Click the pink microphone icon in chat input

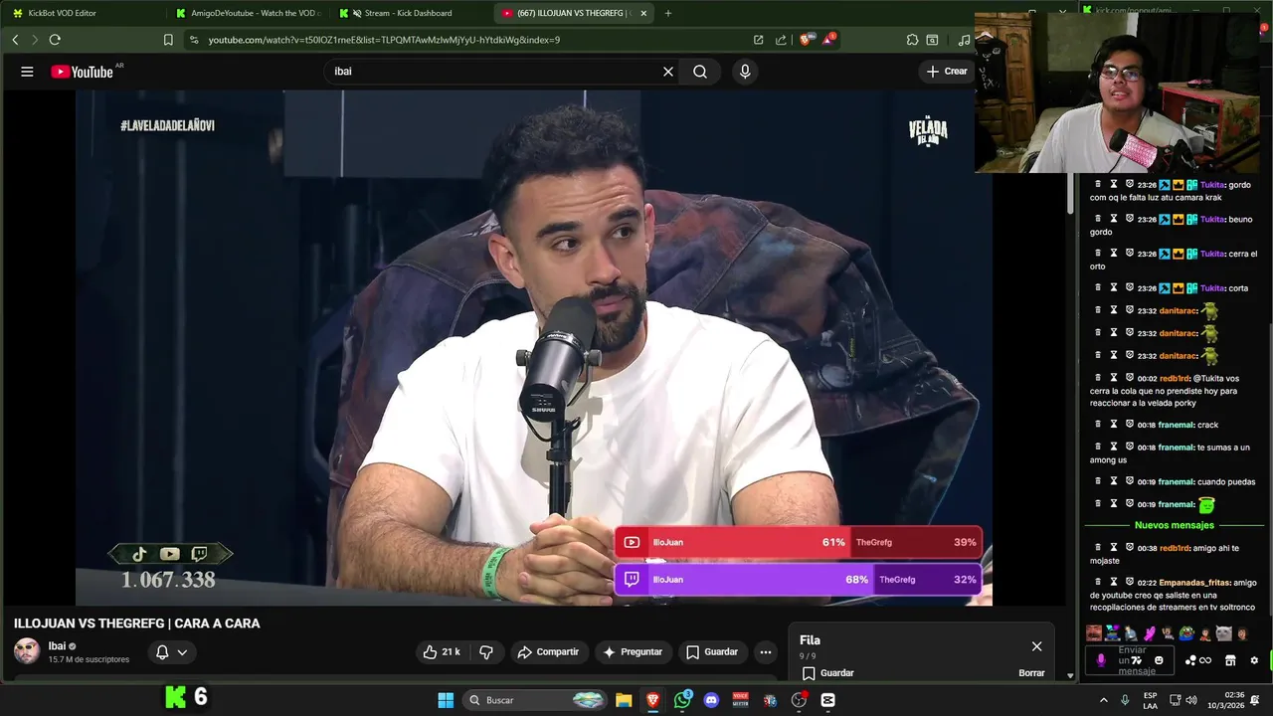[x=1101, y=660]
